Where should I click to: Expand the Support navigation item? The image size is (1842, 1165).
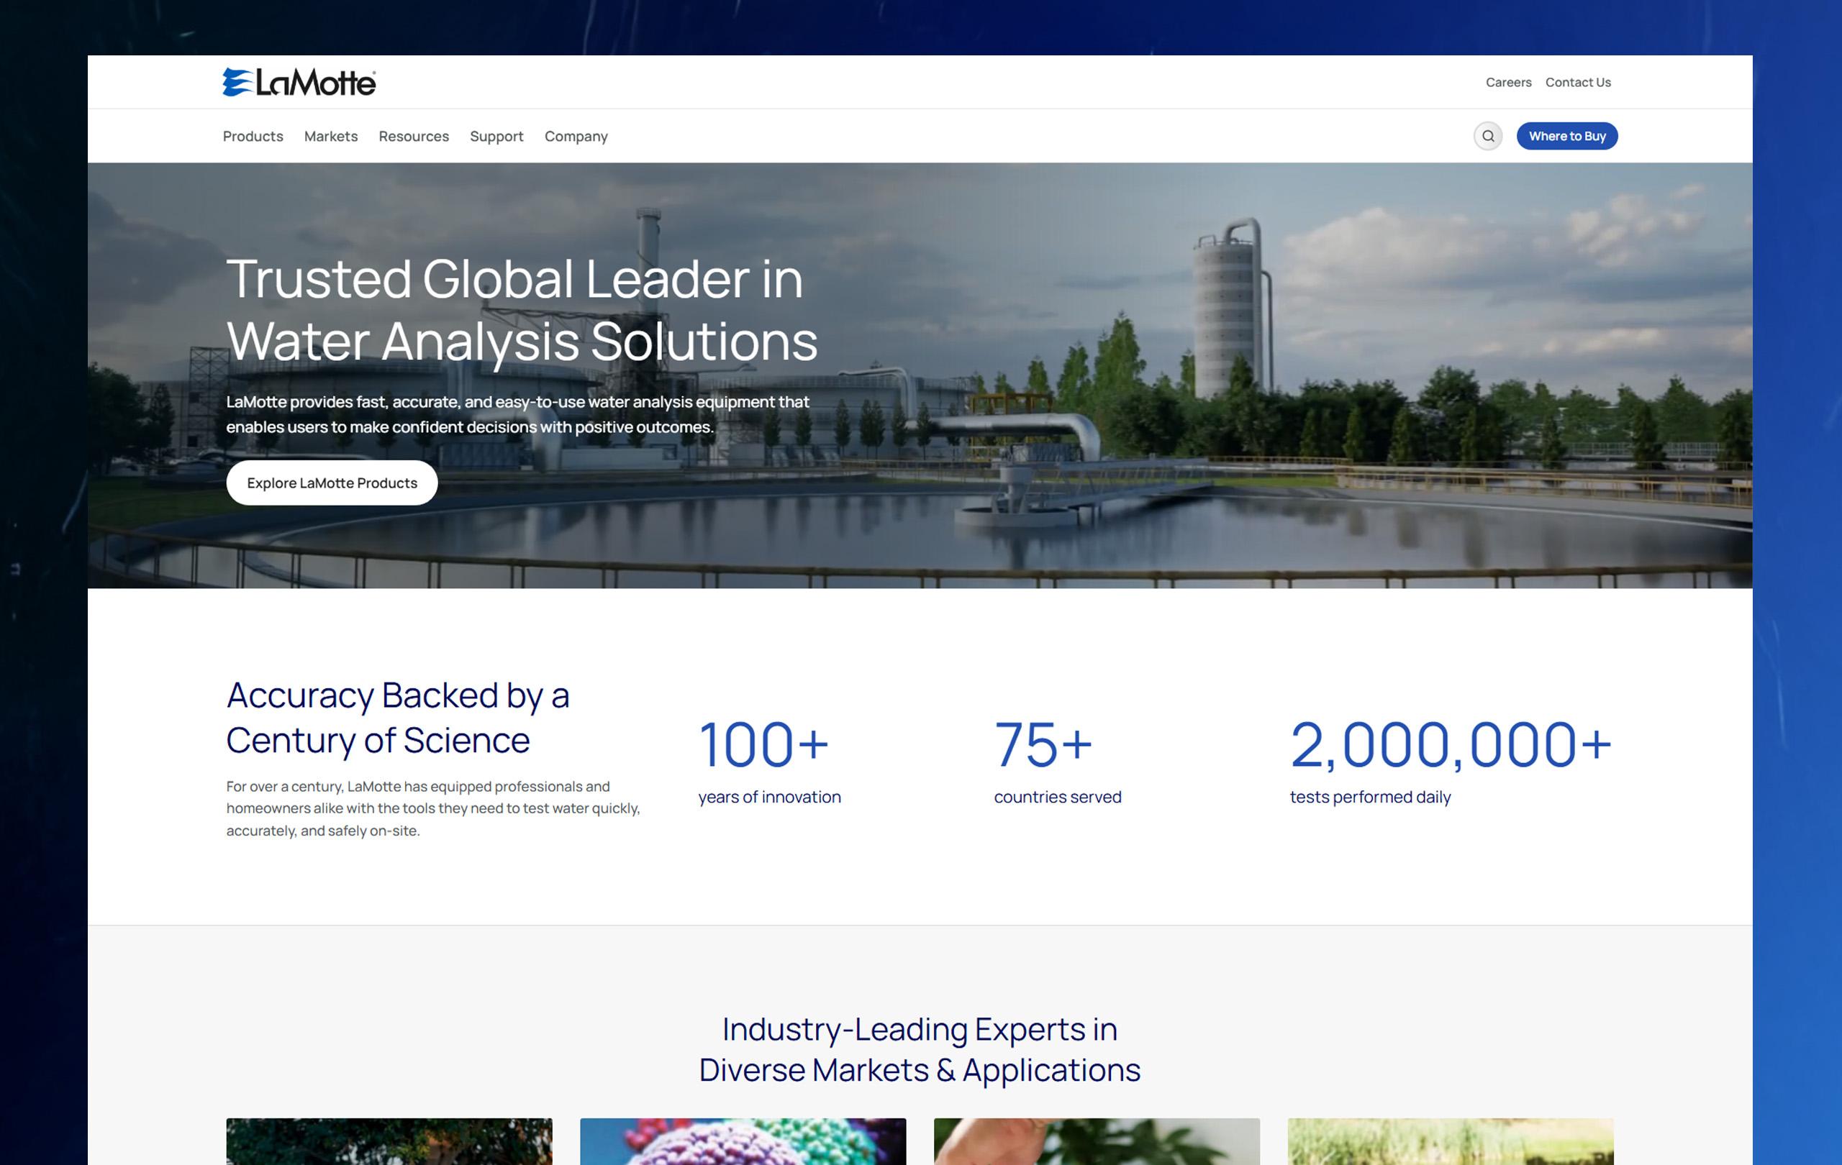point(496,136)
